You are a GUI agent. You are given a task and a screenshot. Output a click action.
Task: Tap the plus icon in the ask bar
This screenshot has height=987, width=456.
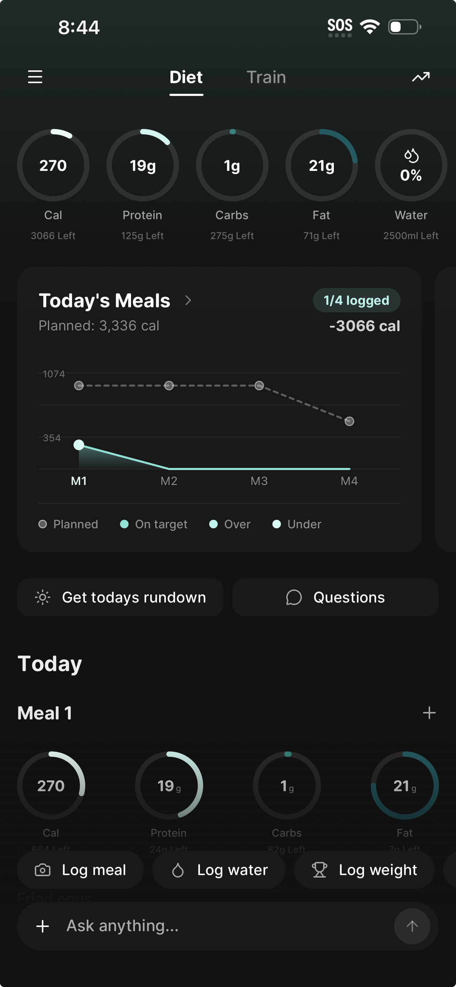click(43, 926)
